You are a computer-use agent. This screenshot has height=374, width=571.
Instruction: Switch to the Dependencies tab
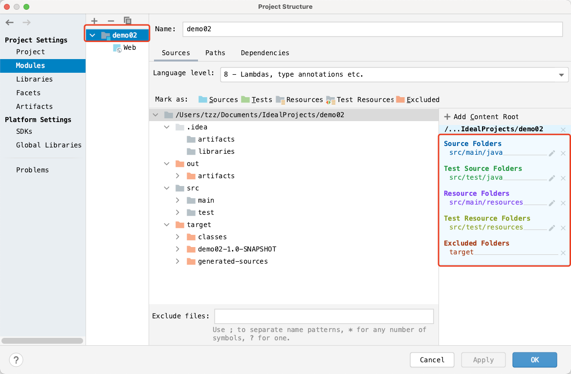coord(265,53)
